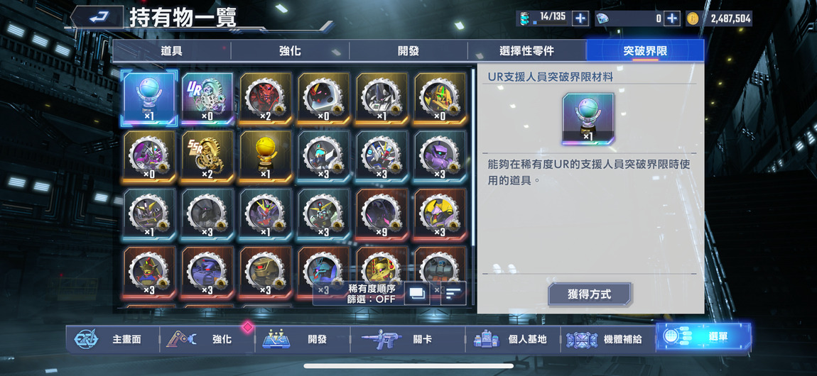The height and width of the screenshot is (376, 817).
Task: Open sort order lines icon
Action: pos(453,293)
